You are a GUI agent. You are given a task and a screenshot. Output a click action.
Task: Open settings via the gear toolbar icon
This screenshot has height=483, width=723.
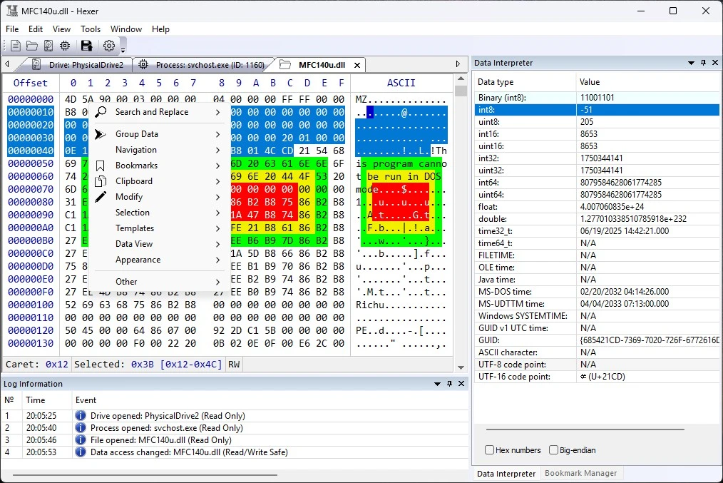[x=109, y=46]
